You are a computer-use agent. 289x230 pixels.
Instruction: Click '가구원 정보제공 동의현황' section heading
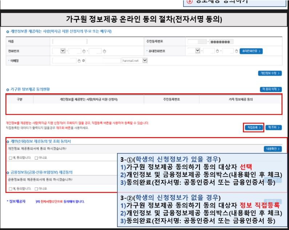coord(30,89)
